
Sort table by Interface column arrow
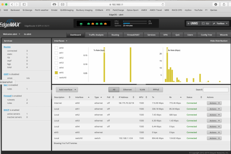(89, 97)
